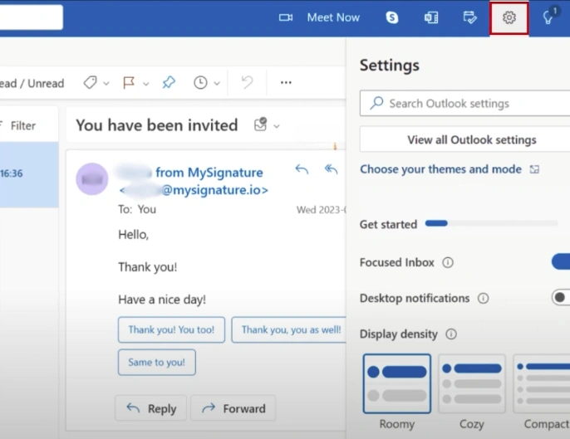The image size is (570, 439).
Task: Open the Tips lightbulb icon
Action: pyautogui.click(x=548, y=17)
